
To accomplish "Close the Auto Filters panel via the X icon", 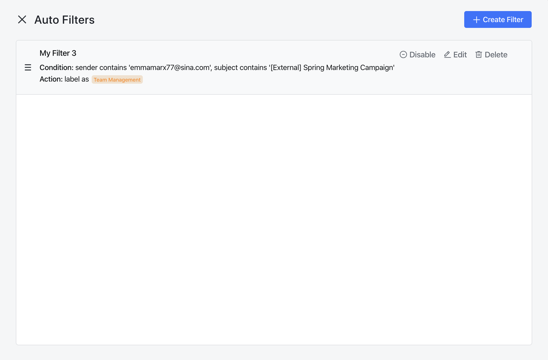I will tap(22, 19).
